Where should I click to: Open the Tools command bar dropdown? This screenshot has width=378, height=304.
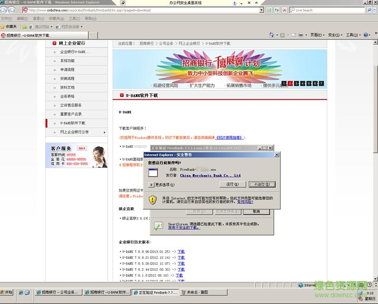(353, 35)
